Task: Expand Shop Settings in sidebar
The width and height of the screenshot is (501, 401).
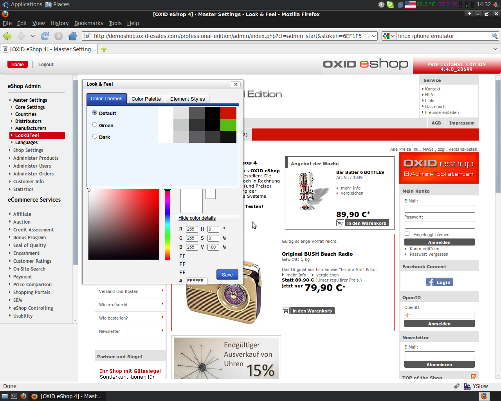Action: point(28,150)
